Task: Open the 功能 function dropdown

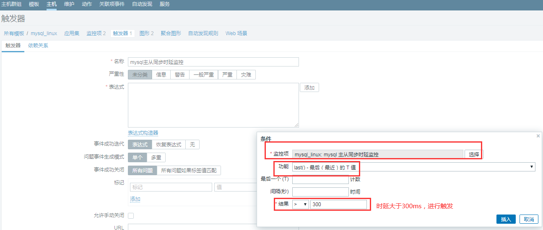Action: pos(414,167)
